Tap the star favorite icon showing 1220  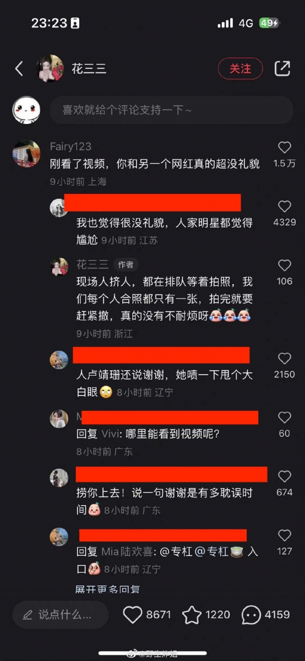(x=192, y=615)
